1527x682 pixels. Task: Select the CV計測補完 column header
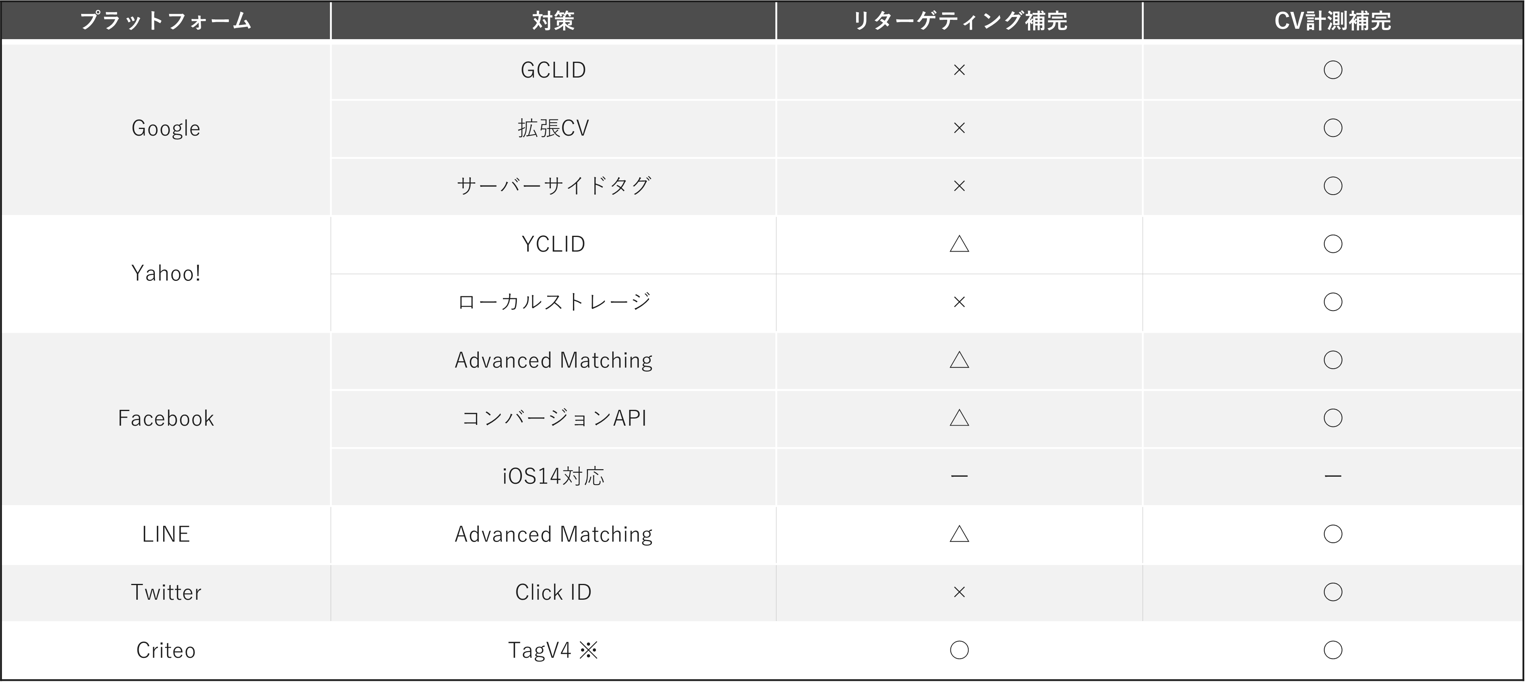tap(1333, 21)
